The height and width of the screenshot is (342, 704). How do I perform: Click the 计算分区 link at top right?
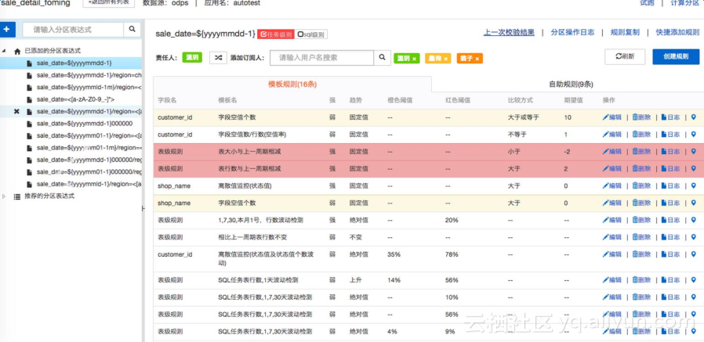coord(684,2)
